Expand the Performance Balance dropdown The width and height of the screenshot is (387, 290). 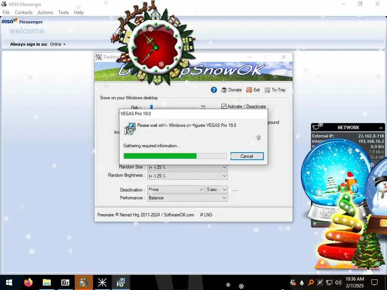(187, 198)
